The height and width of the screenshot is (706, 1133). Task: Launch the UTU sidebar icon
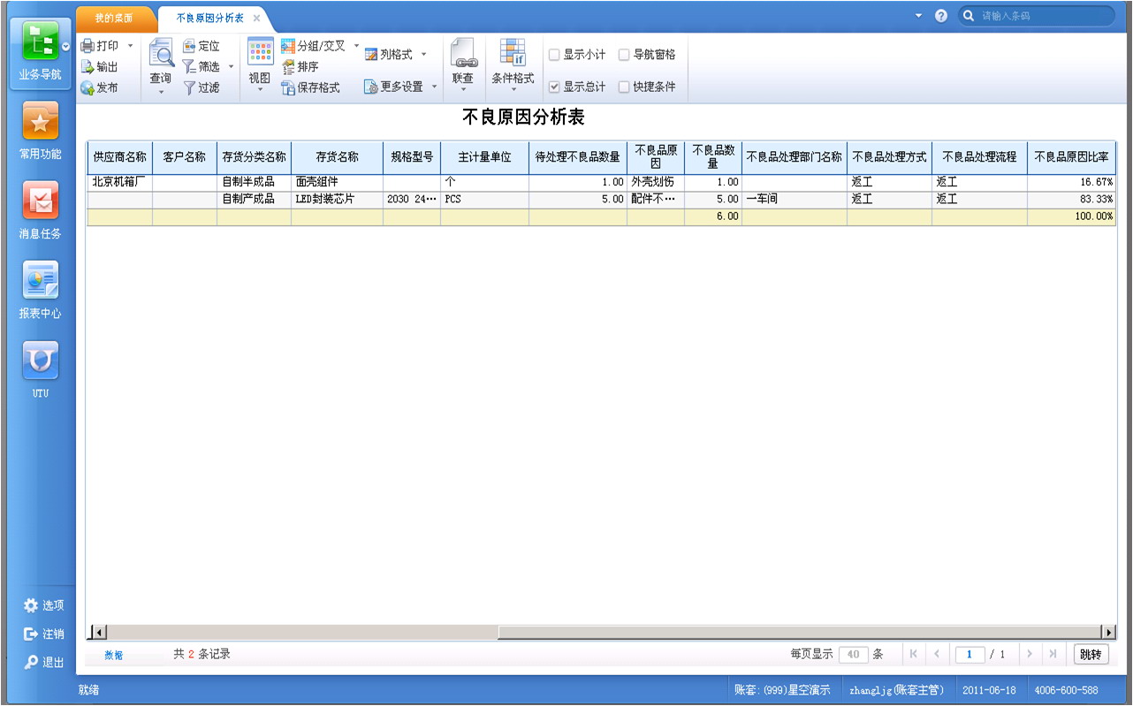(40, 360)
